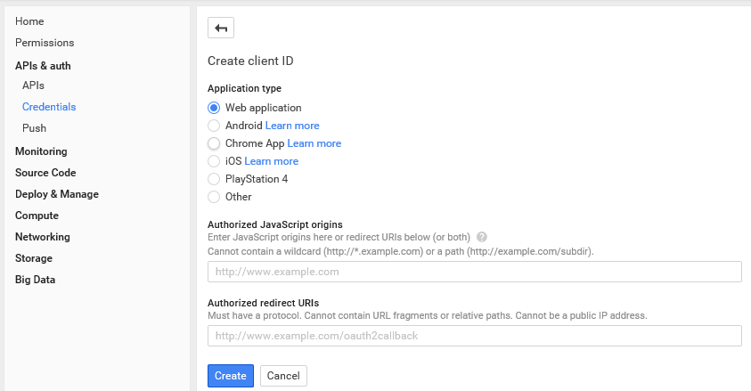The image size is (751, 391).
Task: Open Learn more link beside Chrome App
Action: (314, 143)
